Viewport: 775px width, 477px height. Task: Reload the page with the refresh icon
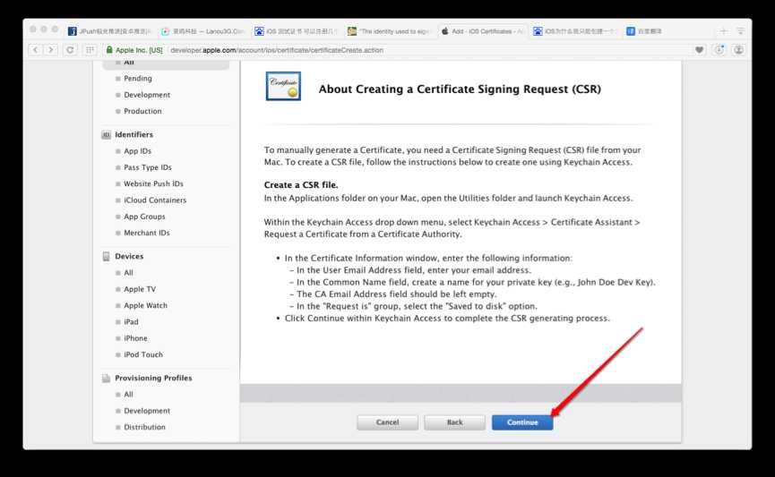coord(70,50)
